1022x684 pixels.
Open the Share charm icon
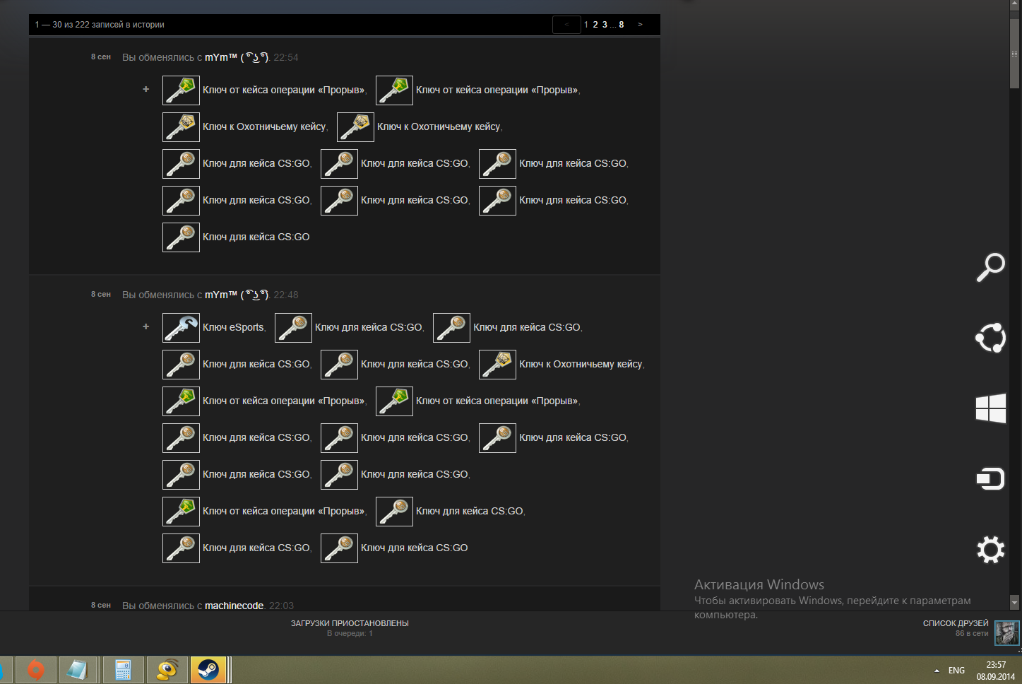point(990,338)
